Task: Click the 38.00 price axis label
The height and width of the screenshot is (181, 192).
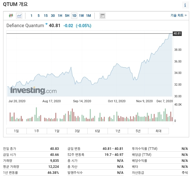Action: [x=178, y=50]
